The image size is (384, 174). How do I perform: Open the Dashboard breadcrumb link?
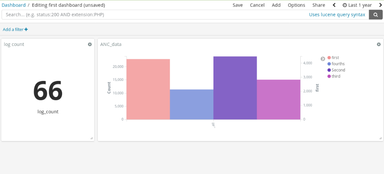coord(13,5)
